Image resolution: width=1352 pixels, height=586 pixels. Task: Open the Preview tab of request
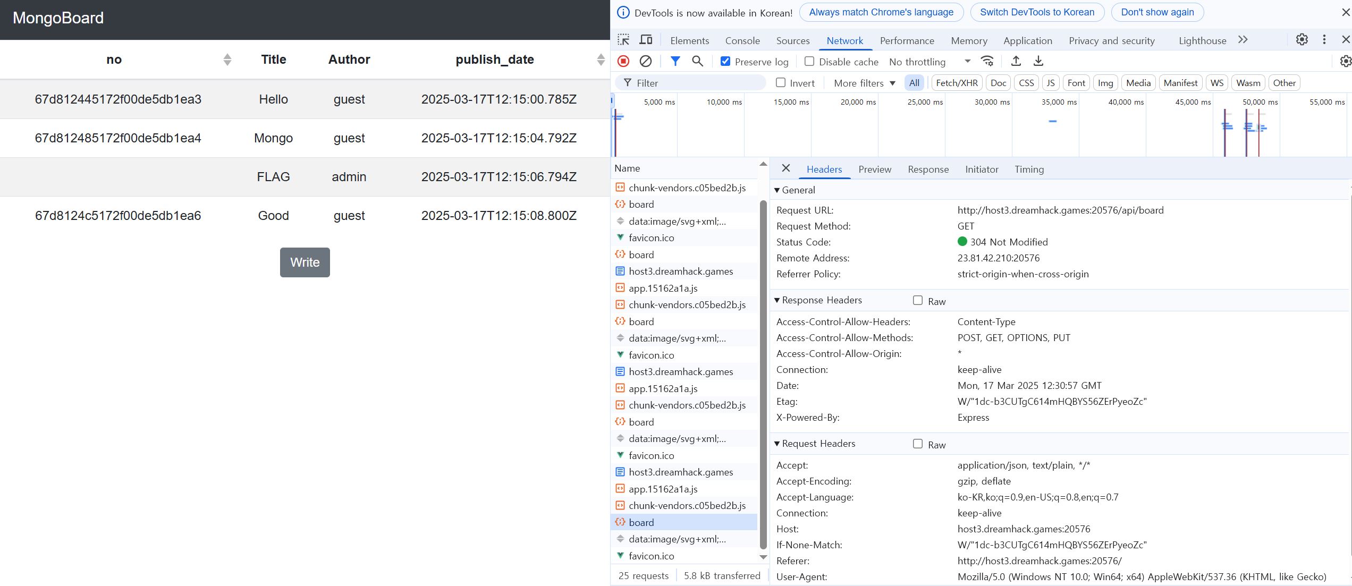click(x=874, y=169)
